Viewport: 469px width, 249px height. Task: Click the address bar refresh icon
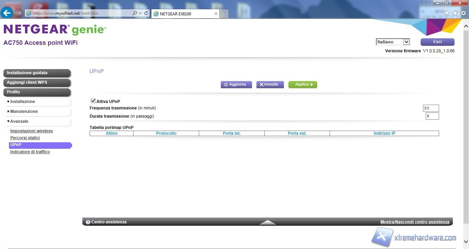146,13
